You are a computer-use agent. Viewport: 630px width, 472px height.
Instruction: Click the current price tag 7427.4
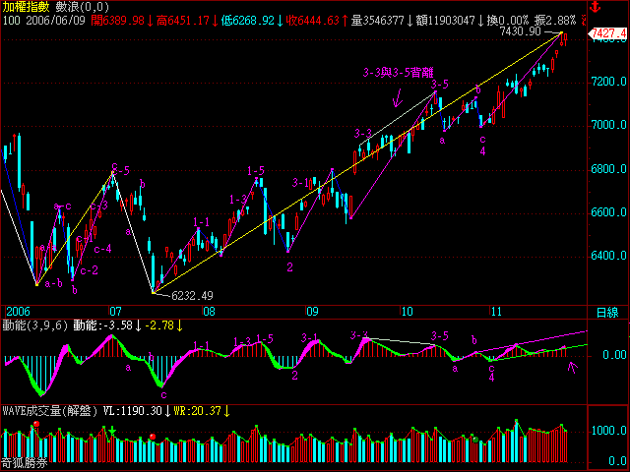pyautogui.click(x=607, y=34)
